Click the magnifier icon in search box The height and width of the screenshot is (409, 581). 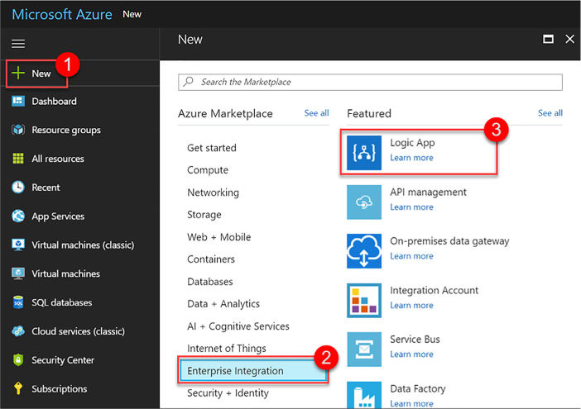pyautogui.click(x=188, y=81)
